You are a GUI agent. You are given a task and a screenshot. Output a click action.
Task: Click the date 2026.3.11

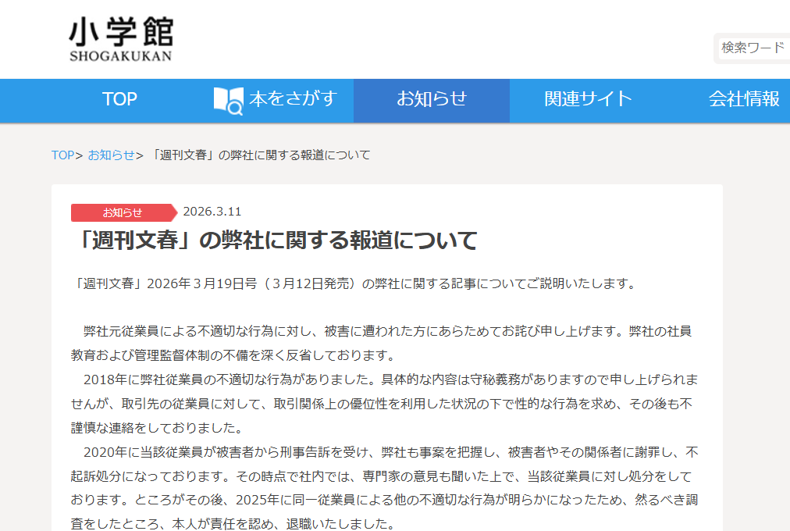pos(212,212)
